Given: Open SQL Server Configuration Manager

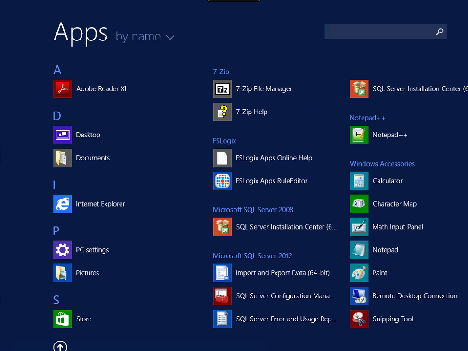Looking at the screenshot, I should pos(274,296).
